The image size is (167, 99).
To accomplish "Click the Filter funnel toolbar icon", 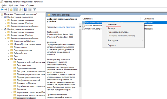I will click(35, 10).
